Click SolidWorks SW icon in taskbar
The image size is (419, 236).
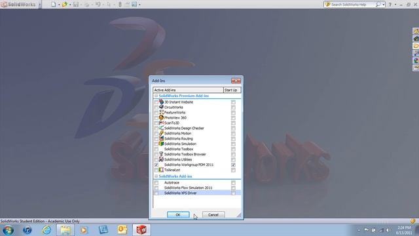[141, 230]
